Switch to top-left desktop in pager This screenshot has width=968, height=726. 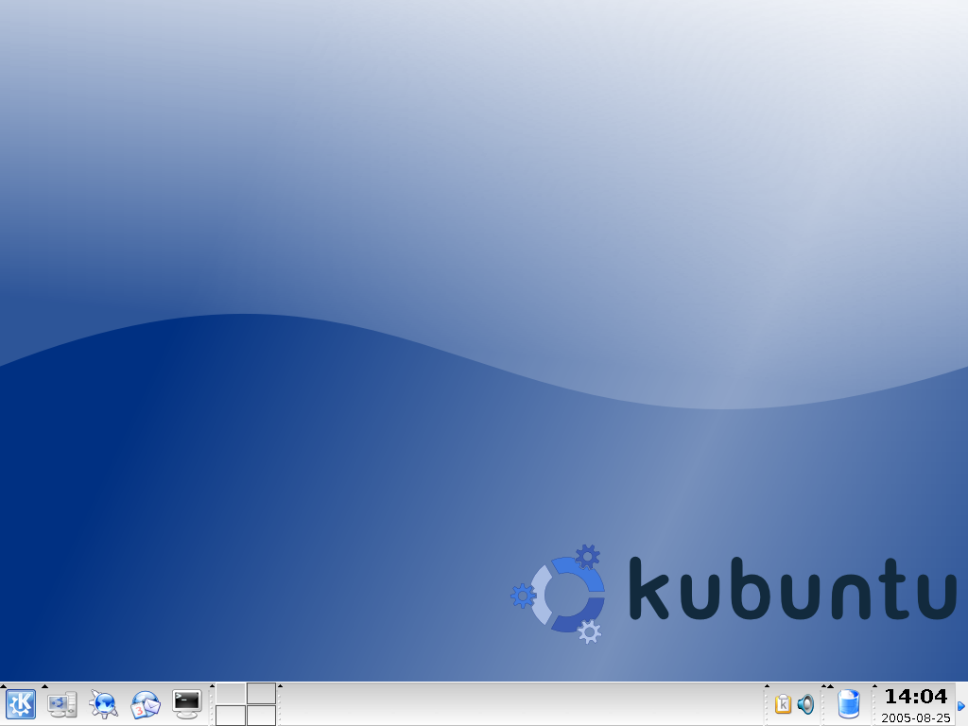pos(231,693)
